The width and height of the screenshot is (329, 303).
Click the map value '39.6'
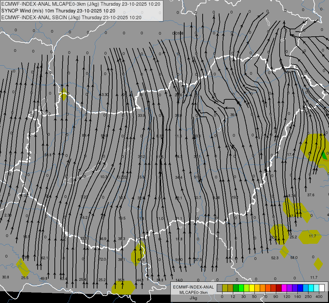(234, 115)
